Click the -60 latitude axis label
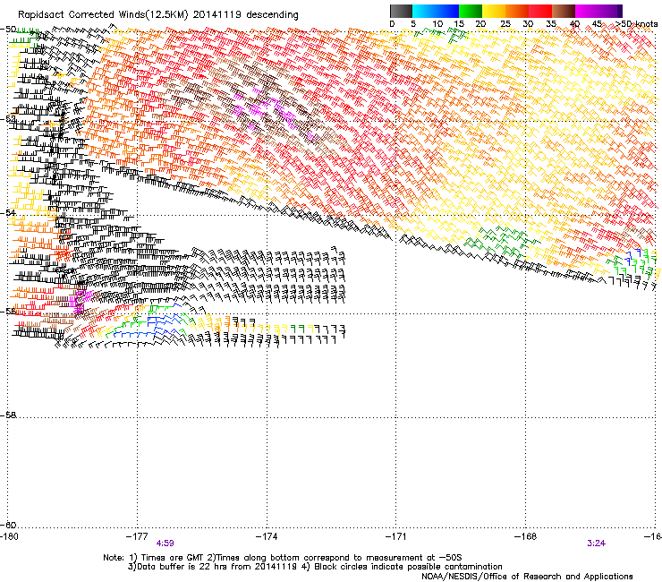662x582 pixels. (x=8, y=525)
